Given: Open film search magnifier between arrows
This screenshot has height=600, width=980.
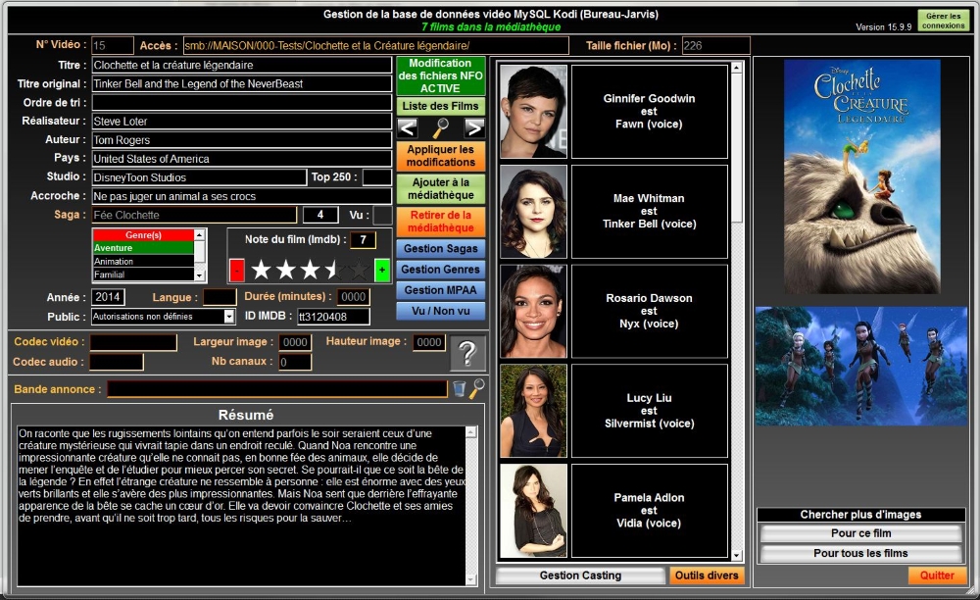Looking at the screenshot, I should click(441, 128).
